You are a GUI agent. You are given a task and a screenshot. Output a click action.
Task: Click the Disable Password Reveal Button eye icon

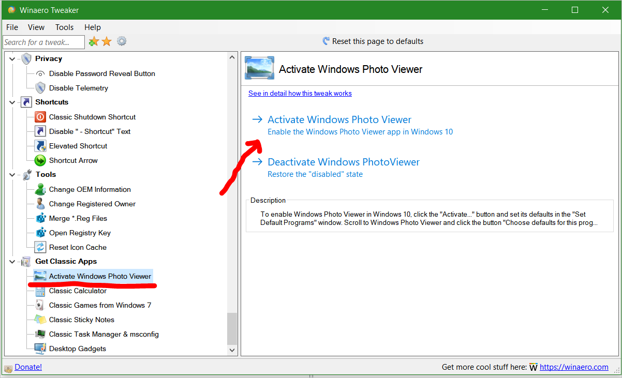pos(40,73)
